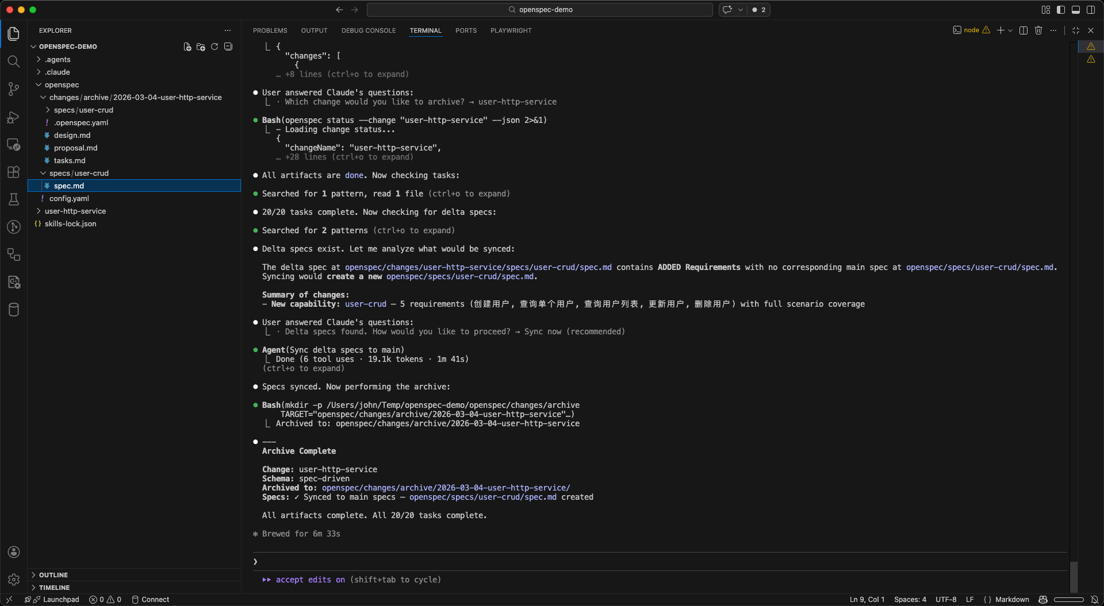Toggle the secondary side bar
The width and height of the screenshot is (1104, 606).
click(x=1091, y=10)
